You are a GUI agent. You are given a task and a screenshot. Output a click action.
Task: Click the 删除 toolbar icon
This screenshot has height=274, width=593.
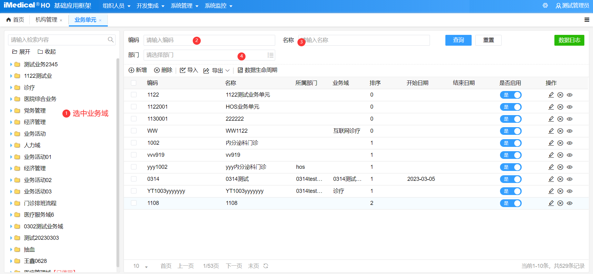click(157, 70)
